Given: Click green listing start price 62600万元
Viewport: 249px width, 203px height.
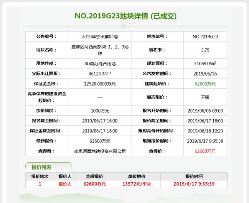Looking at the screenshot, I should pyautogui.click(x=205, y=84).
